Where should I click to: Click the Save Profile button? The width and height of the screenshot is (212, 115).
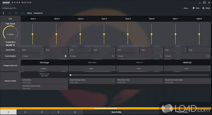[116, 112]
